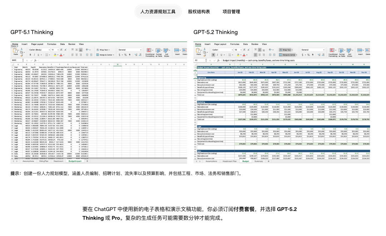Screen dimensions: 386x236
Task: Select Summary sheet tab in GPT-5.2 spreadsheet
Action: (x=258, y=161)
